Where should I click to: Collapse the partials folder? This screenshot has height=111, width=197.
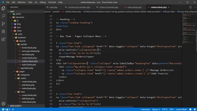coord(24,44)
